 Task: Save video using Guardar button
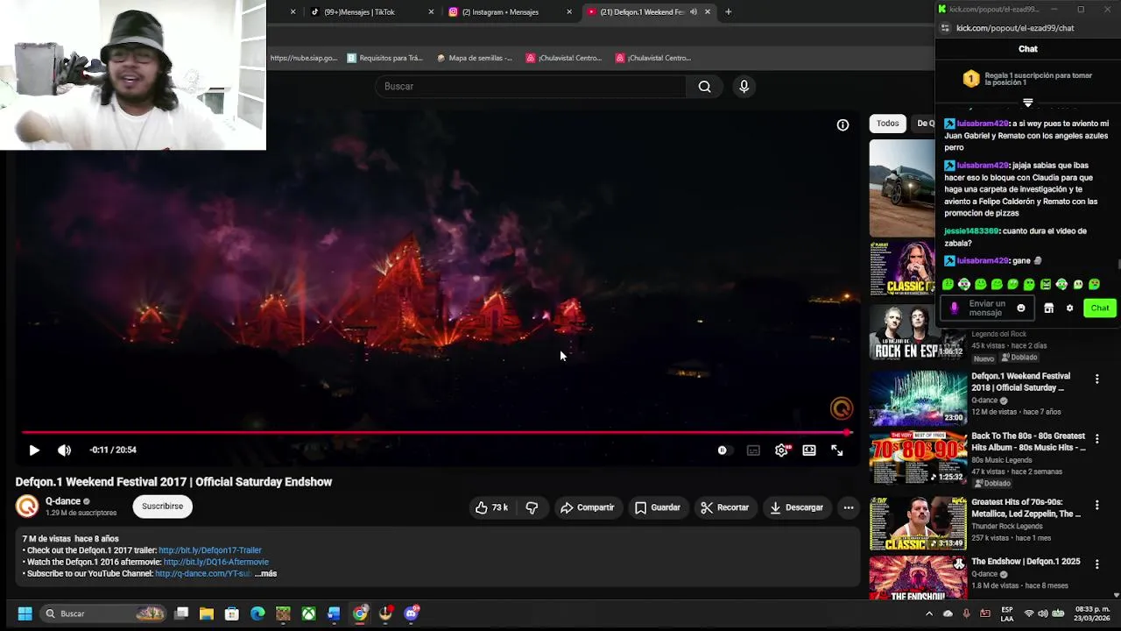click(x=657, y=507)
